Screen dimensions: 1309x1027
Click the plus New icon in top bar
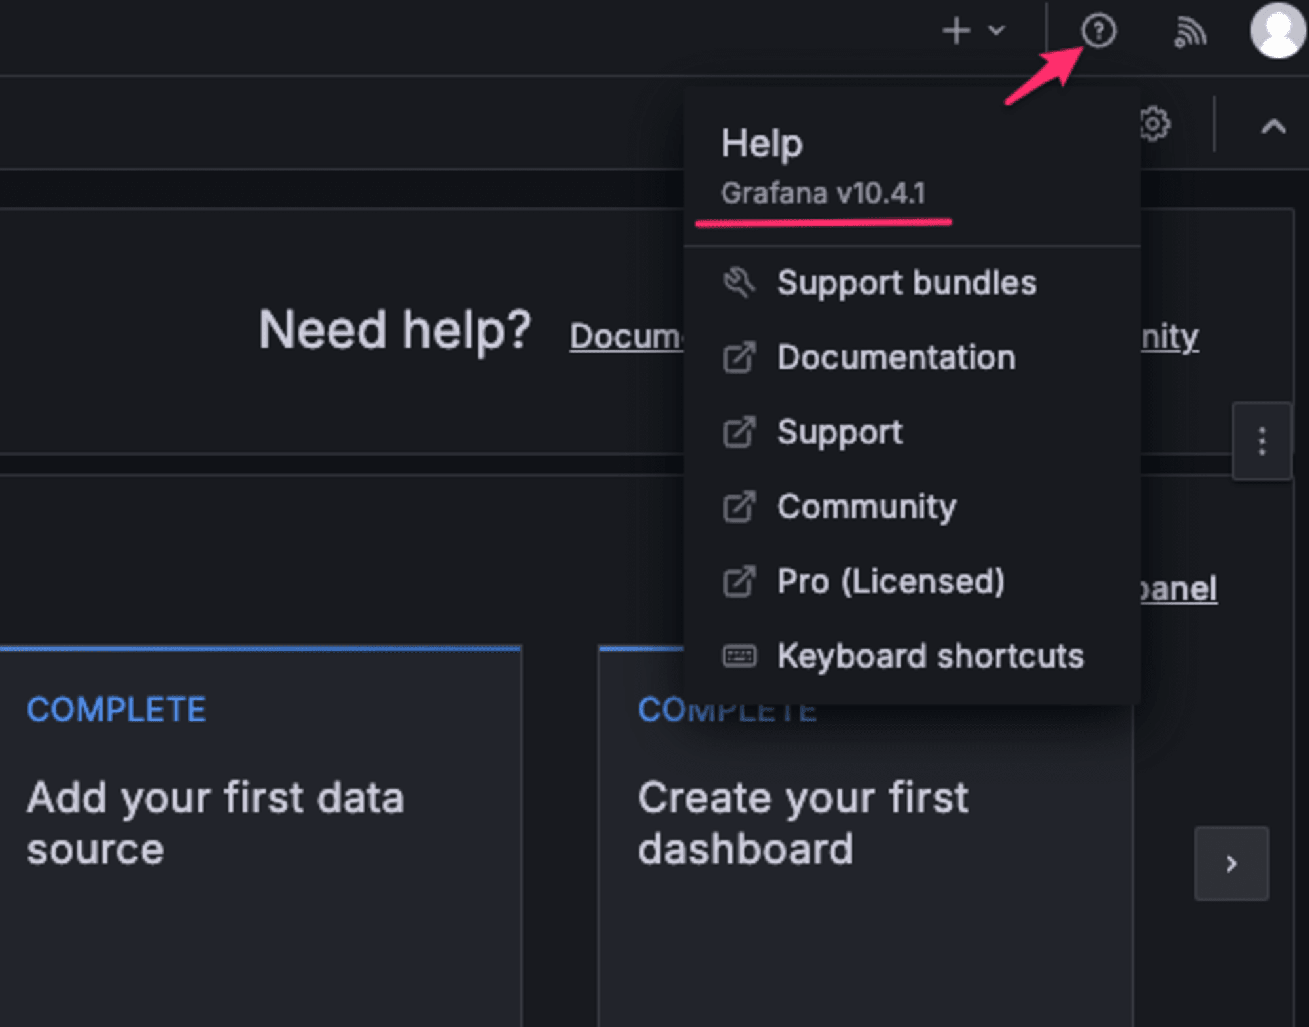(956, 31)
